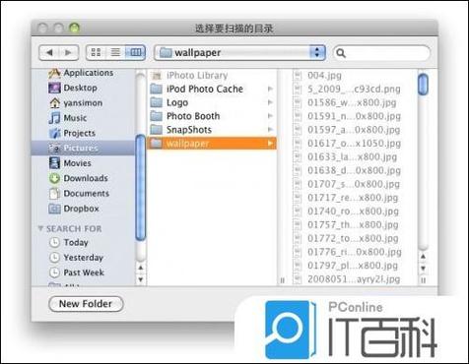Image resolution: width=469 pixels, height=364 pixels.
Task: Go forward with the right arrow button
Action: point(69,53)
